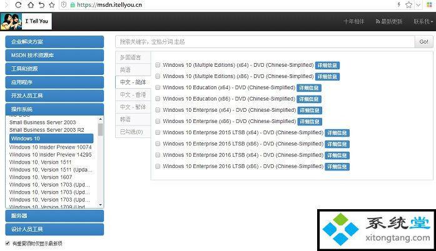Click the I Tell You site logo
This screenshot has height=251, width=436.
[26, 21]
